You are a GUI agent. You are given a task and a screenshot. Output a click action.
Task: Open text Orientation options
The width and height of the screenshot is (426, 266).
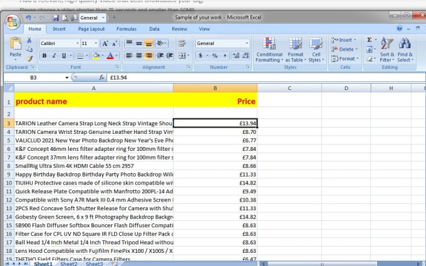point(162,43)
